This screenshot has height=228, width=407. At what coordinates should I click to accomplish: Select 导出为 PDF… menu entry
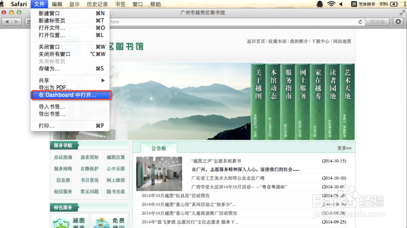tap(70, 87)
